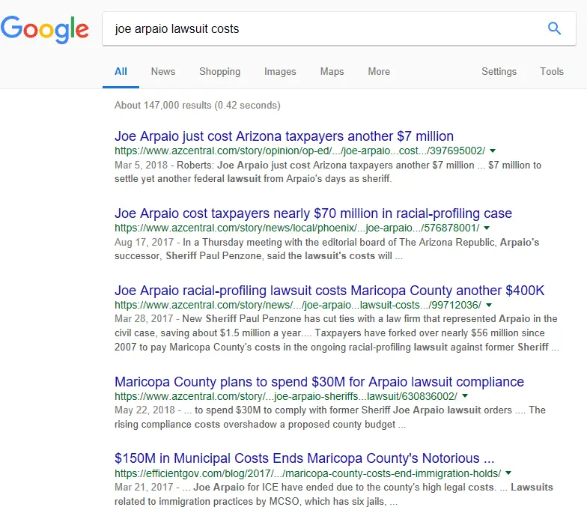Open the More search categories menu
Viewport: 587px width, 522px height.
coord(379,72)
